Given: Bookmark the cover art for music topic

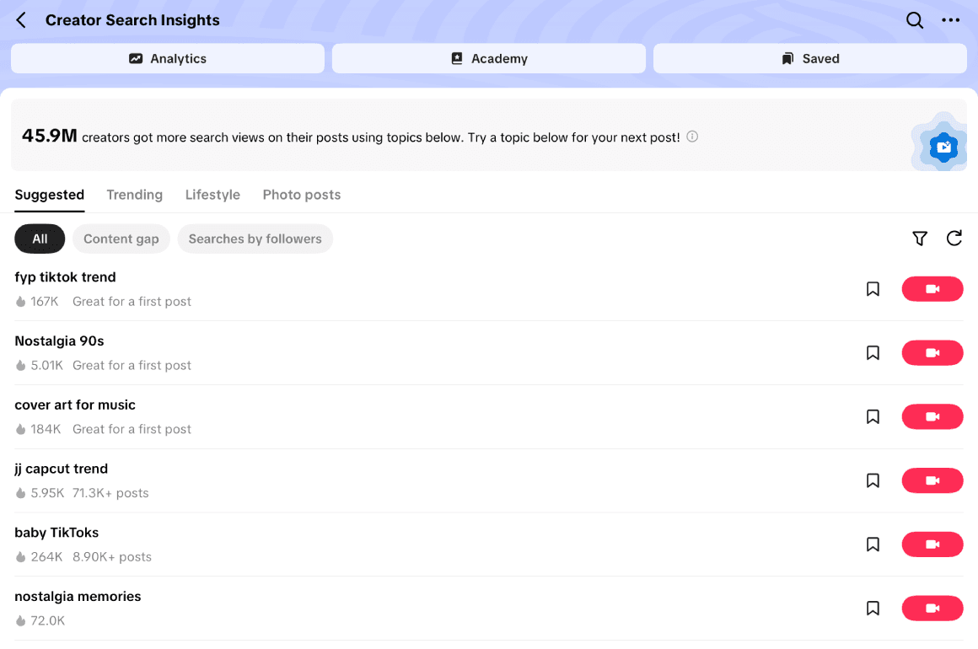Looking at the screenshot, I should [x=873, y=417].
